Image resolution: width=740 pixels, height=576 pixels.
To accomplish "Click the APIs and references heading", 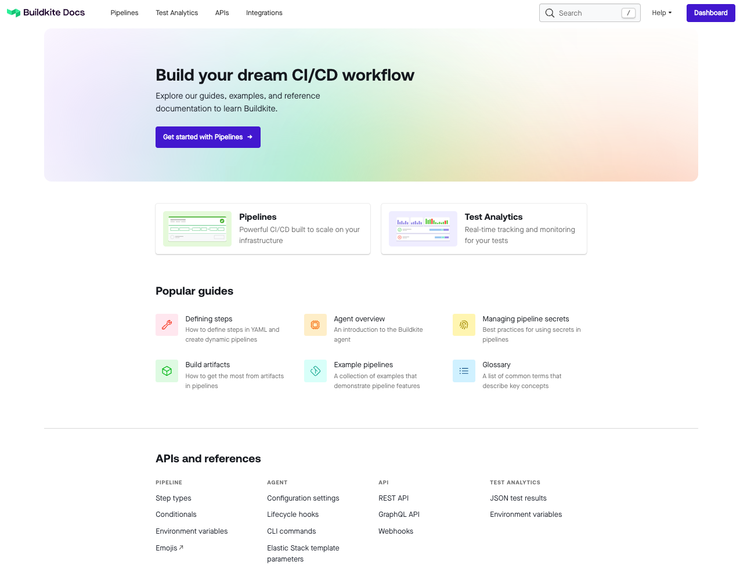I will (208, 459).
